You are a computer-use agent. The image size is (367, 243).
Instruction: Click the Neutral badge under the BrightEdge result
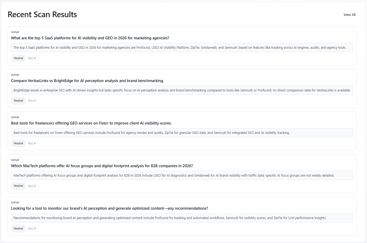click(x=18, y=101)
